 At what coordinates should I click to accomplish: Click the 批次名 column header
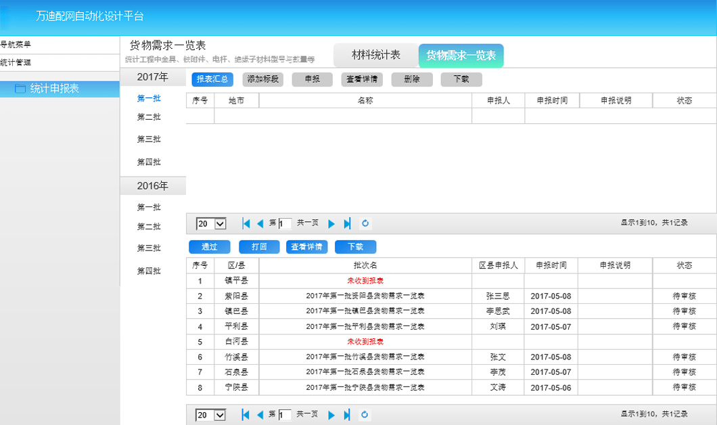(x=365, y=265)
